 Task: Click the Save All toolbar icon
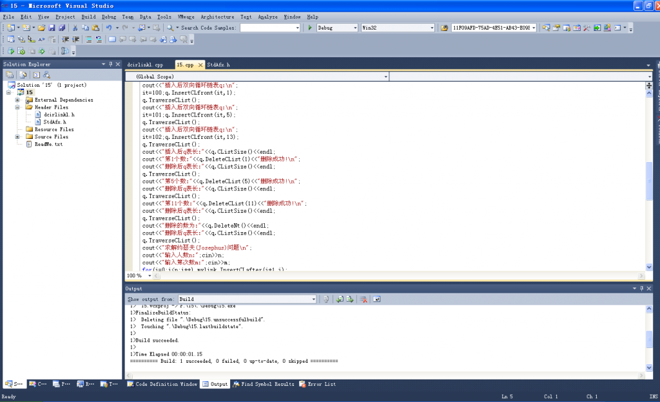[62, 28]
